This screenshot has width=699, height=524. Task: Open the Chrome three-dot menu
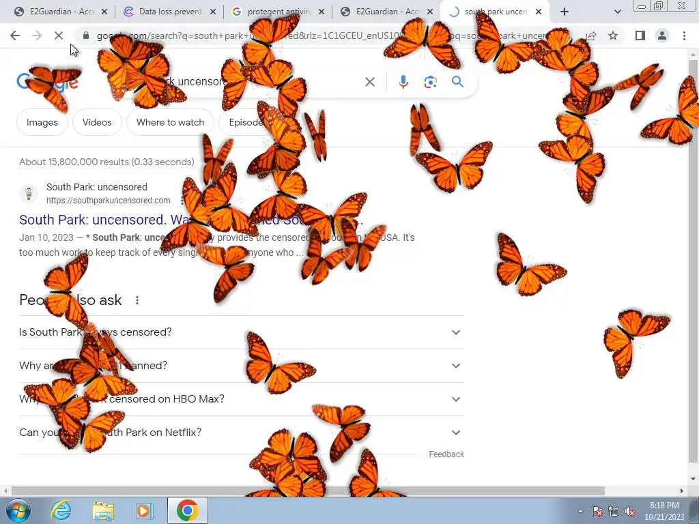[x=684, y=35]
